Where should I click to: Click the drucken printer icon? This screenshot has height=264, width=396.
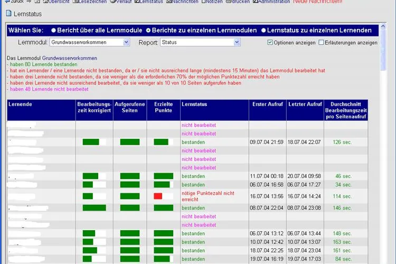pos(228,2)
